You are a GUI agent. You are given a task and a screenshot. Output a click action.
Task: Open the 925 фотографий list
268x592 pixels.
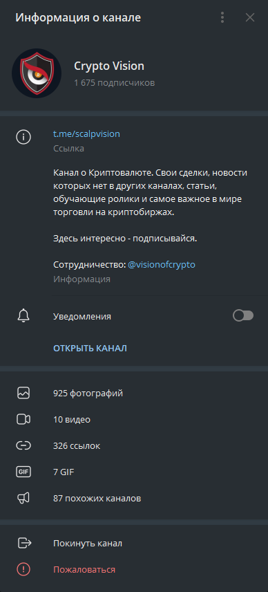(134, 393)
